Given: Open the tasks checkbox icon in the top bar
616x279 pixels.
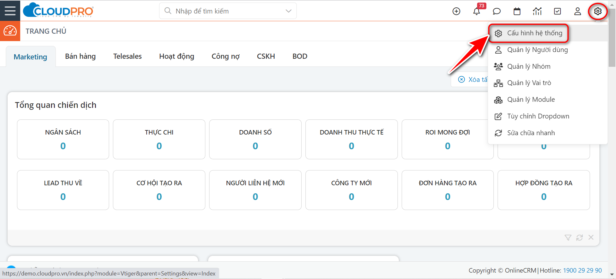Looking at the screenshot, I should [558, 11].
